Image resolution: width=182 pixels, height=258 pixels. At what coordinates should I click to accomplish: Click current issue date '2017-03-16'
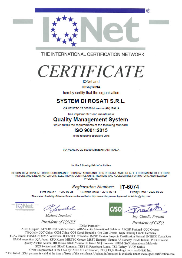(109, 192)
